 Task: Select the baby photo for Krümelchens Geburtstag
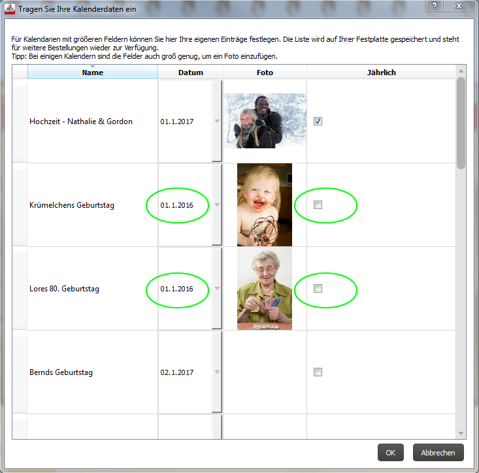pos(265,205)
